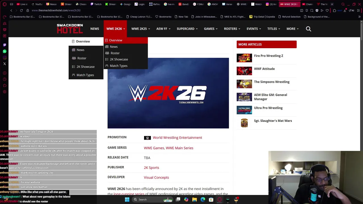Open Instagram in the Opera sidebar
This screenshot has width=363, height=204.
pos(5,58)
